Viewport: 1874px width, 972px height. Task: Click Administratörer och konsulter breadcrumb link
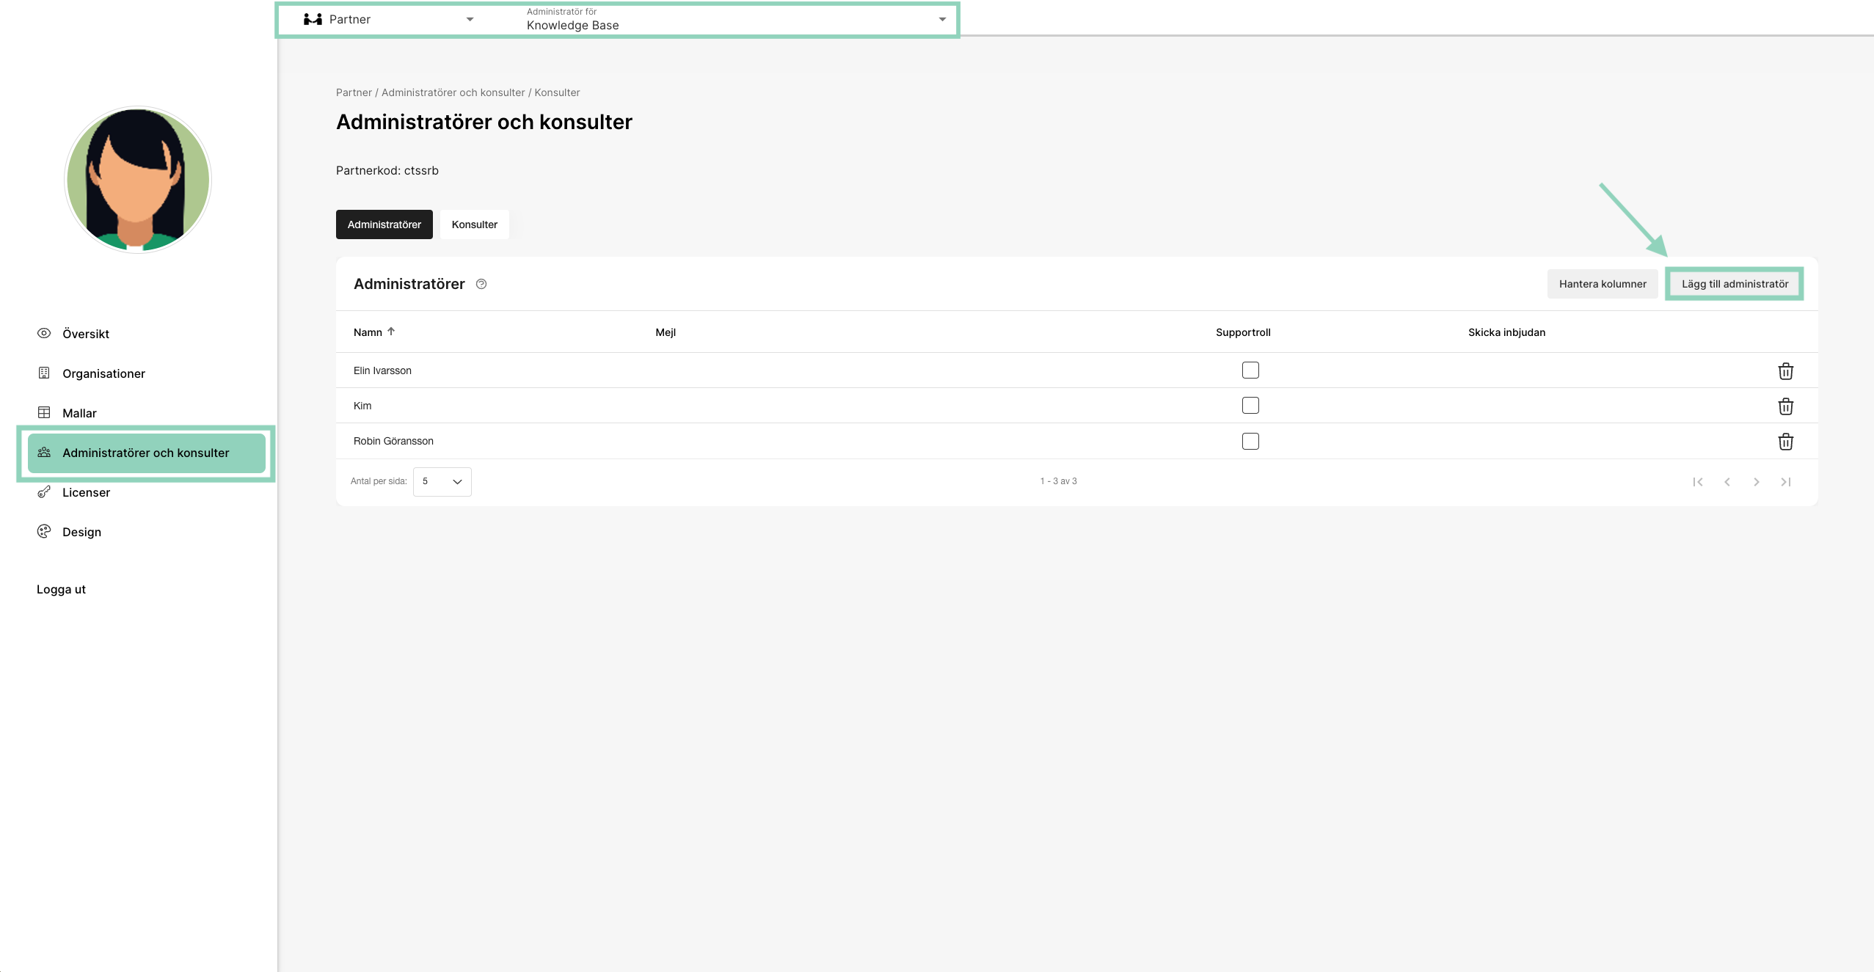[x=453, y=92]
